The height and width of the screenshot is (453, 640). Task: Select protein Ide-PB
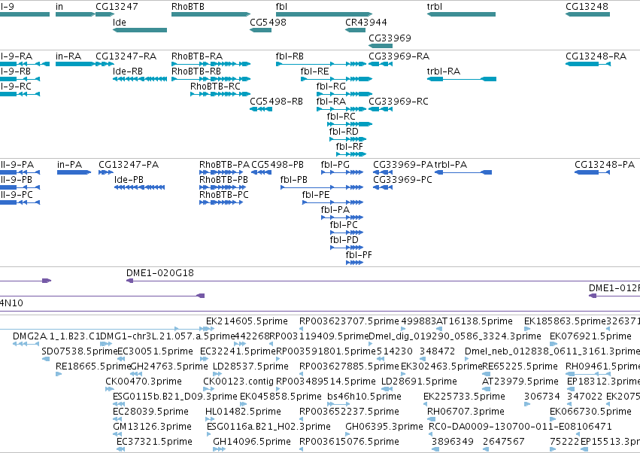pyautogui.click(x=140, y=187)
